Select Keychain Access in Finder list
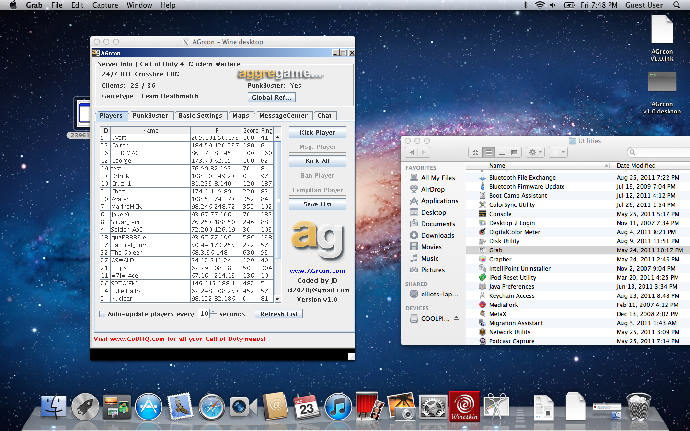The width and height of the screenshot is (690, 431). coord(578,296)
